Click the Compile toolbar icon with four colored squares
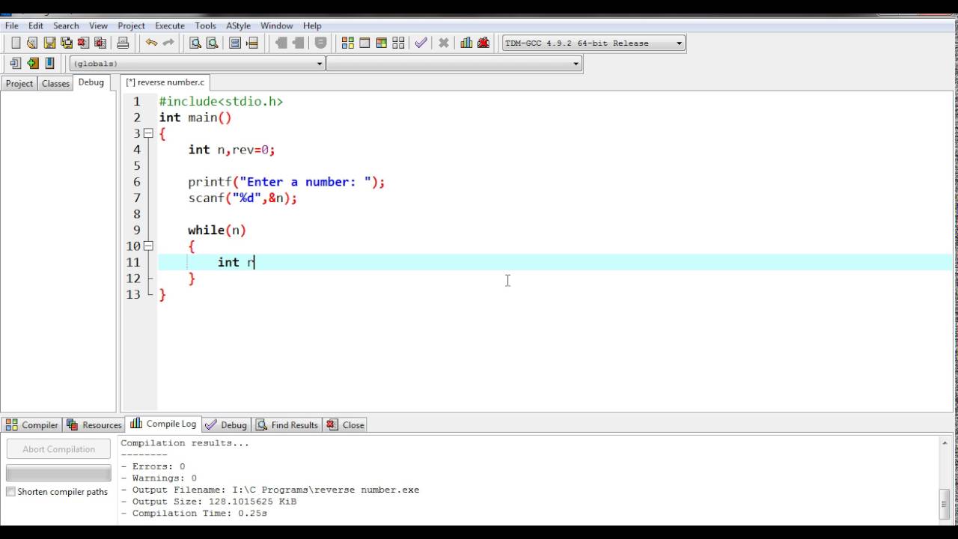958x539 pixels. click(x=347, y=43)
